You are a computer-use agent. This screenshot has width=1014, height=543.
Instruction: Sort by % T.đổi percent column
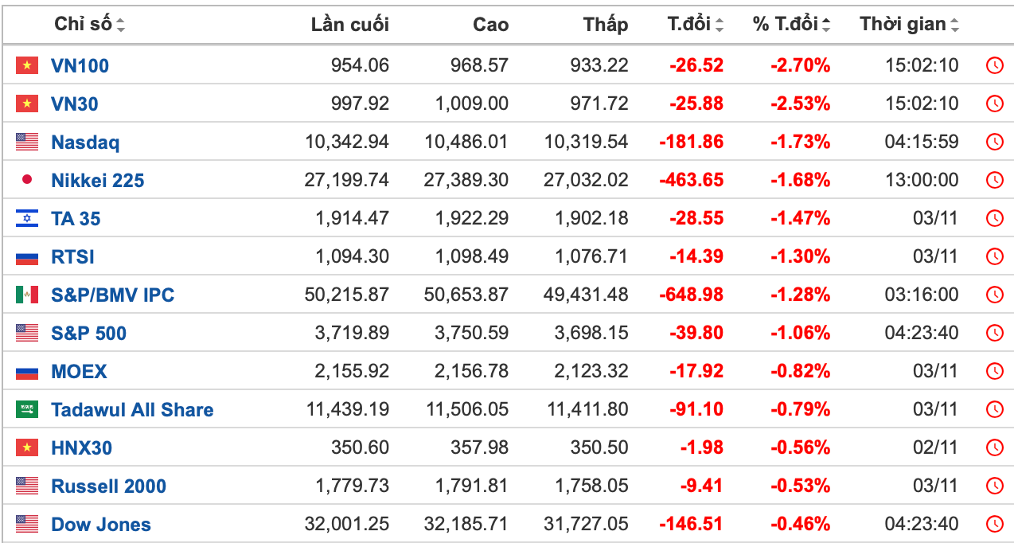click(x=791, y=25)
